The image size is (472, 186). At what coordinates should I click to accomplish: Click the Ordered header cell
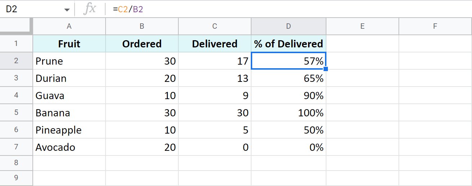[x=142, y=44]
